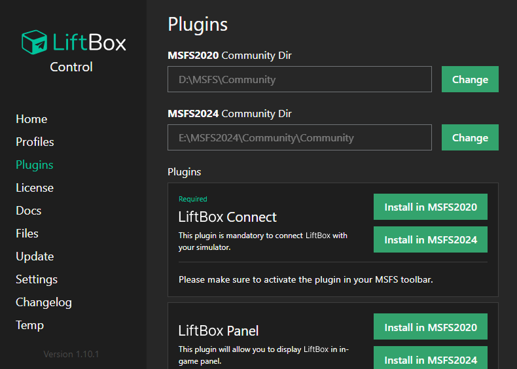517x369 pixels.
Task: Click the MSFS2024 Community Dir path field
Action: coord(299,137)
